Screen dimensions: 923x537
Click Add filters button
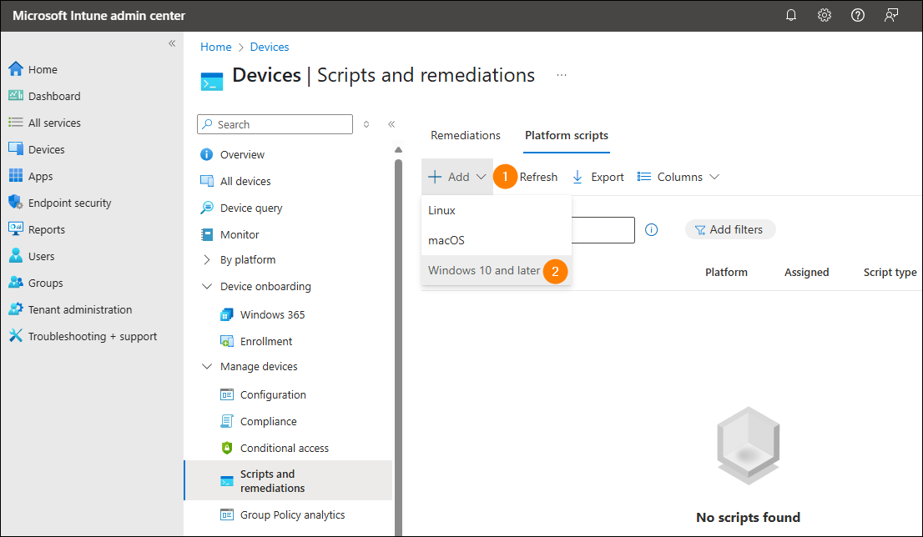[x=730, y=229]
